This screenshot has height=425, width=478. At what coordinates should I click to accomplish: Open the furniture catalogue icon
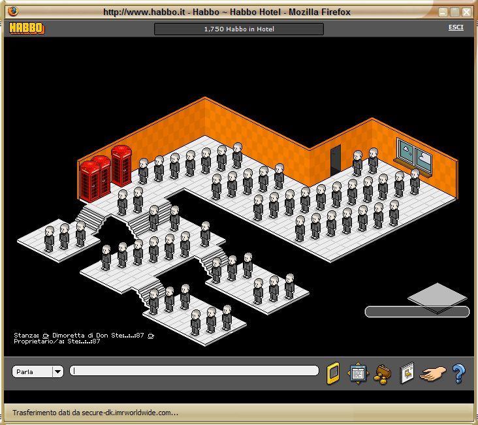[x=407, y=373]
